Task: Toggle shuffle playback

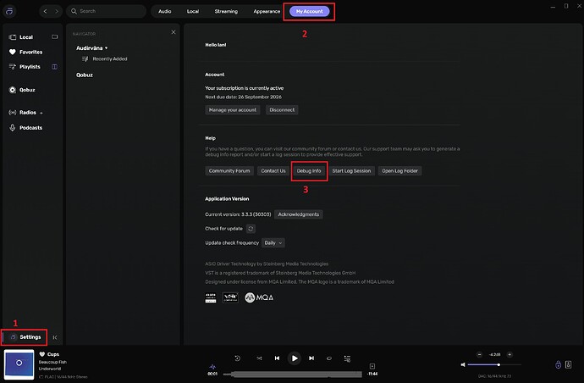Action: click(259, 358)
